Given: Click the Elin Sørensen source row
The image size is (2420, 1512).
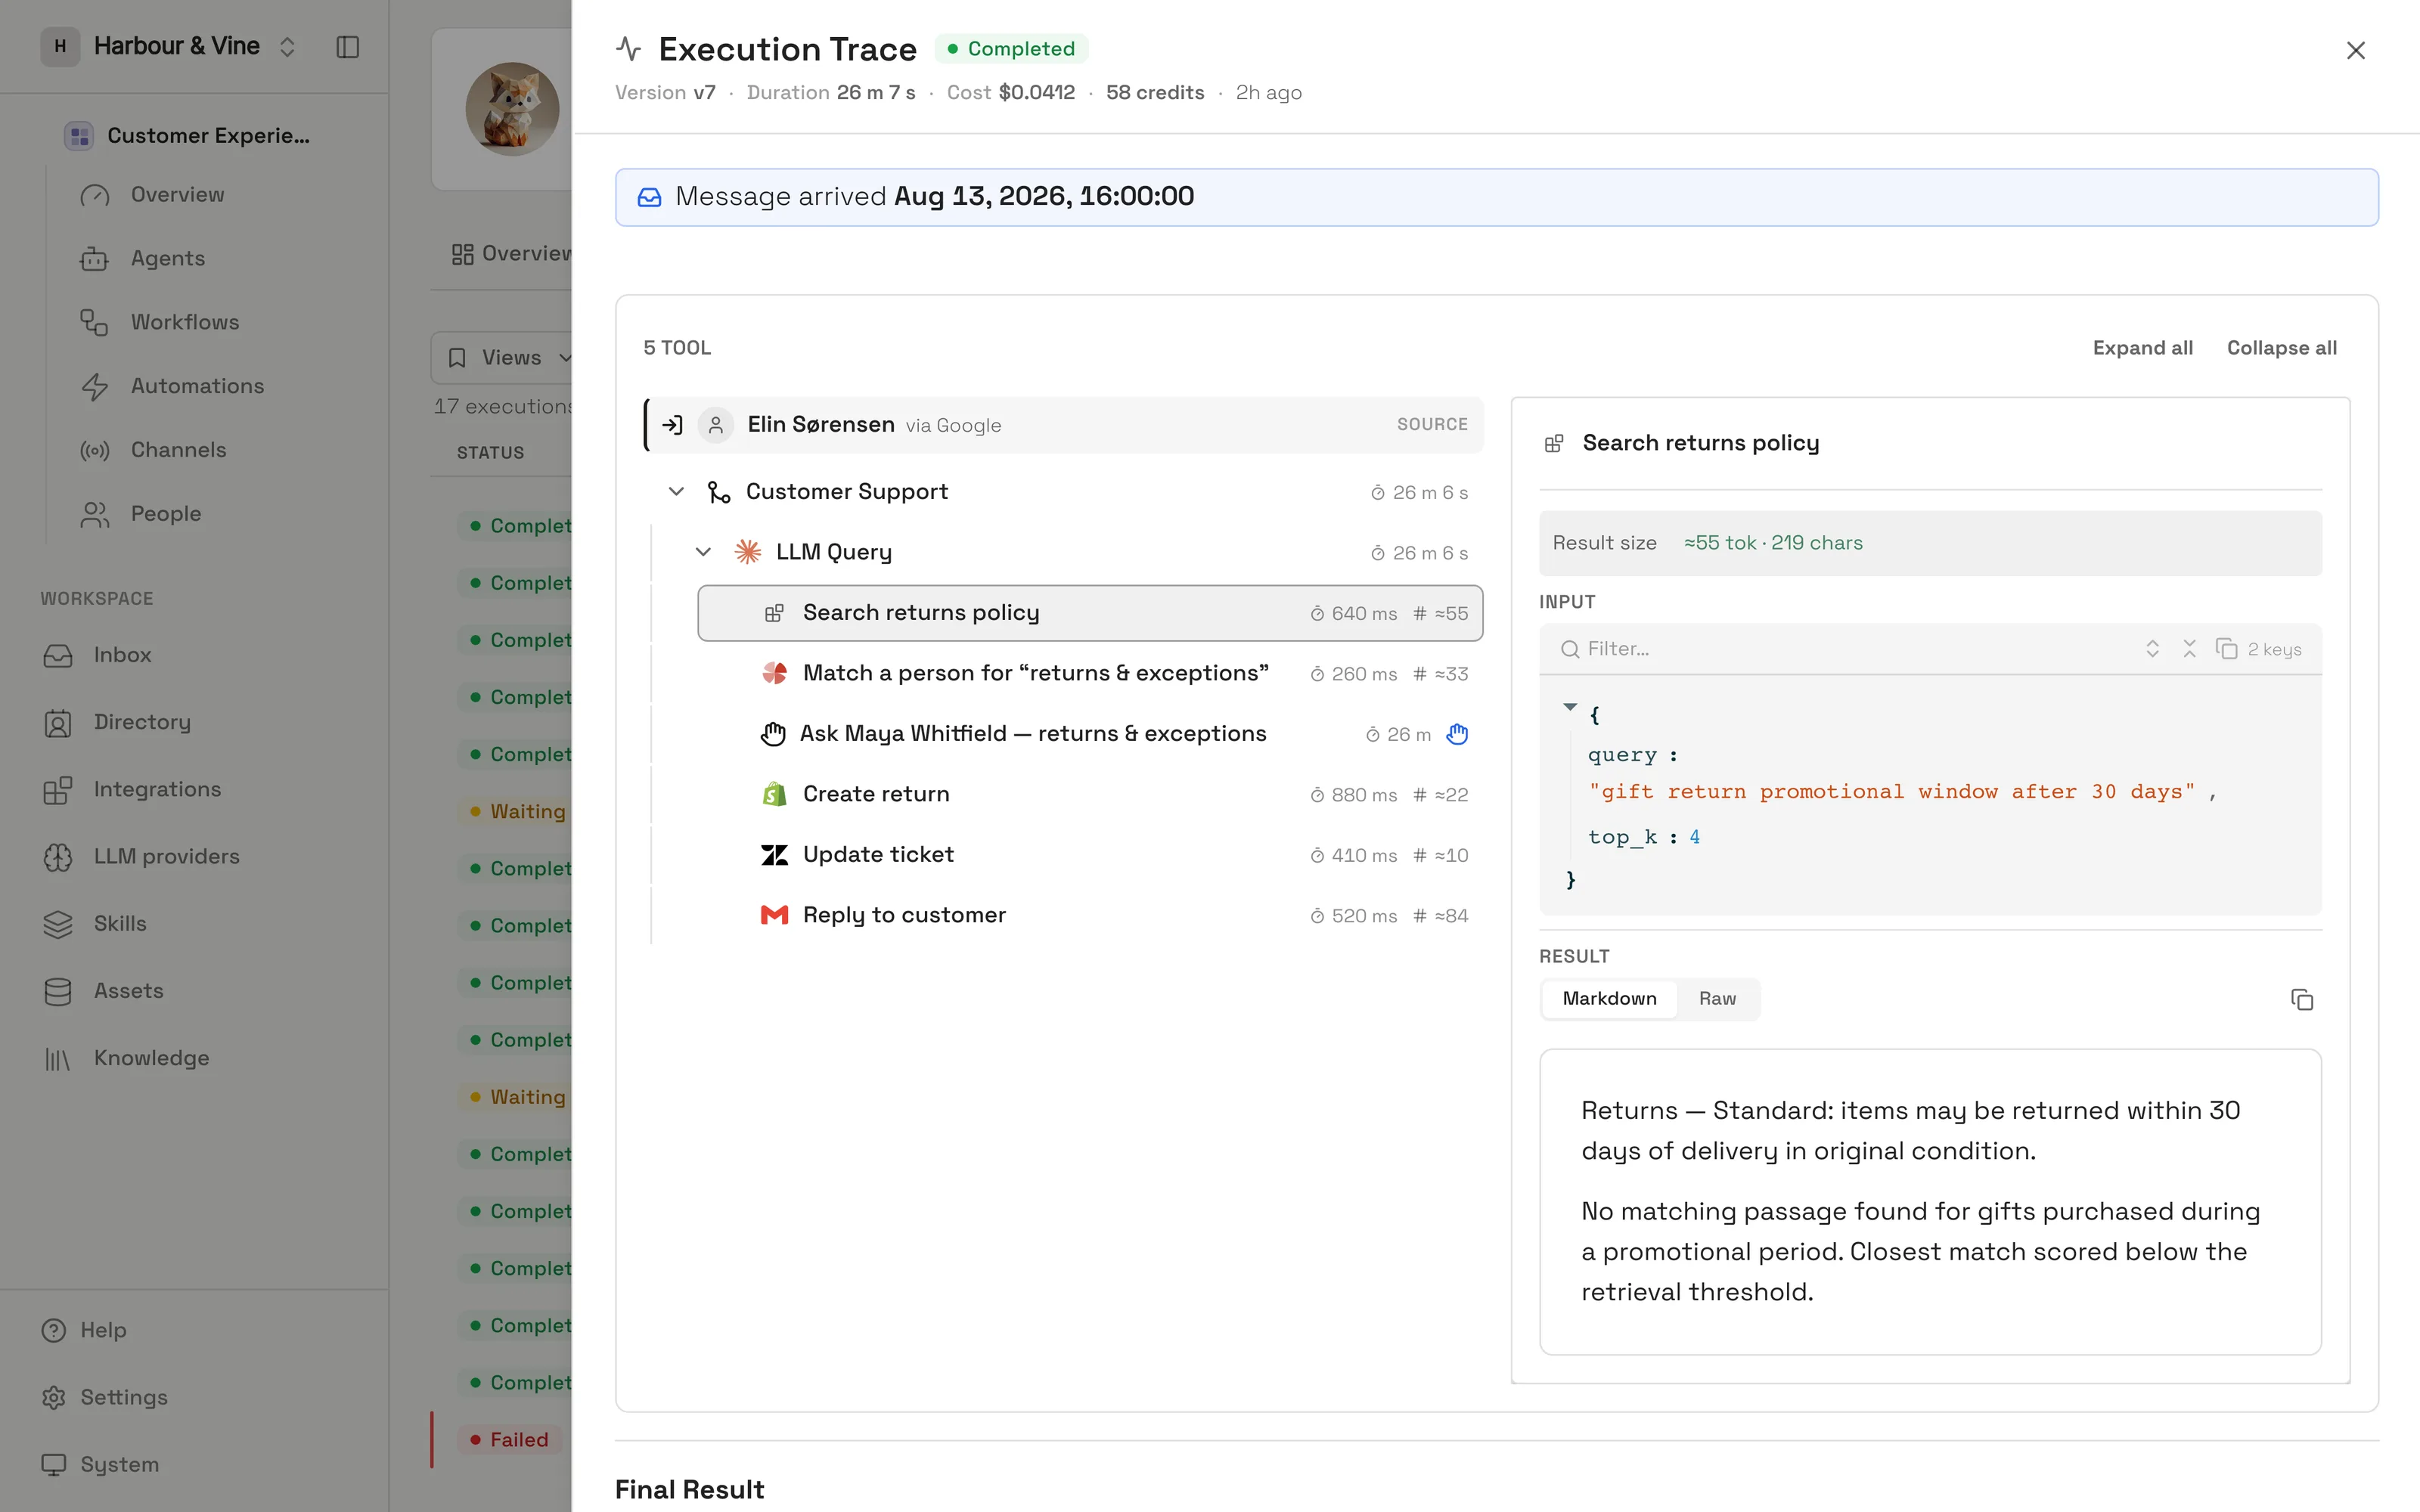Looking at the screenshot, I should coord(1064,425).
